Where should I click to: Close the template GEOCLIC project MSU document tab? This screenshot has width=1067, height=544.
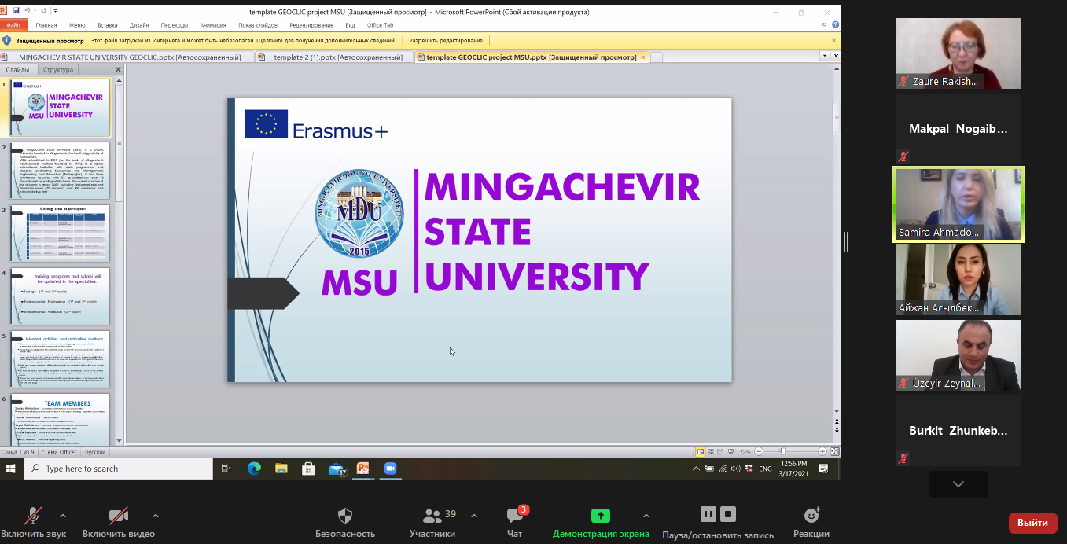(x=642, y=57)
